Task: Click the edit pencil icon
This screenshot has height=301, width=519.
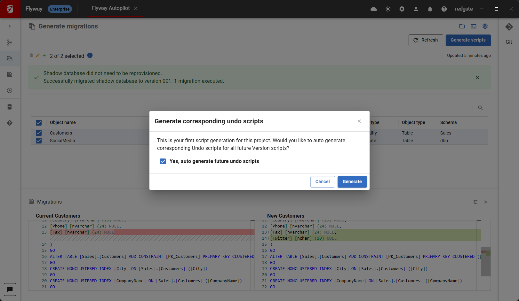Action: (37, 55)
